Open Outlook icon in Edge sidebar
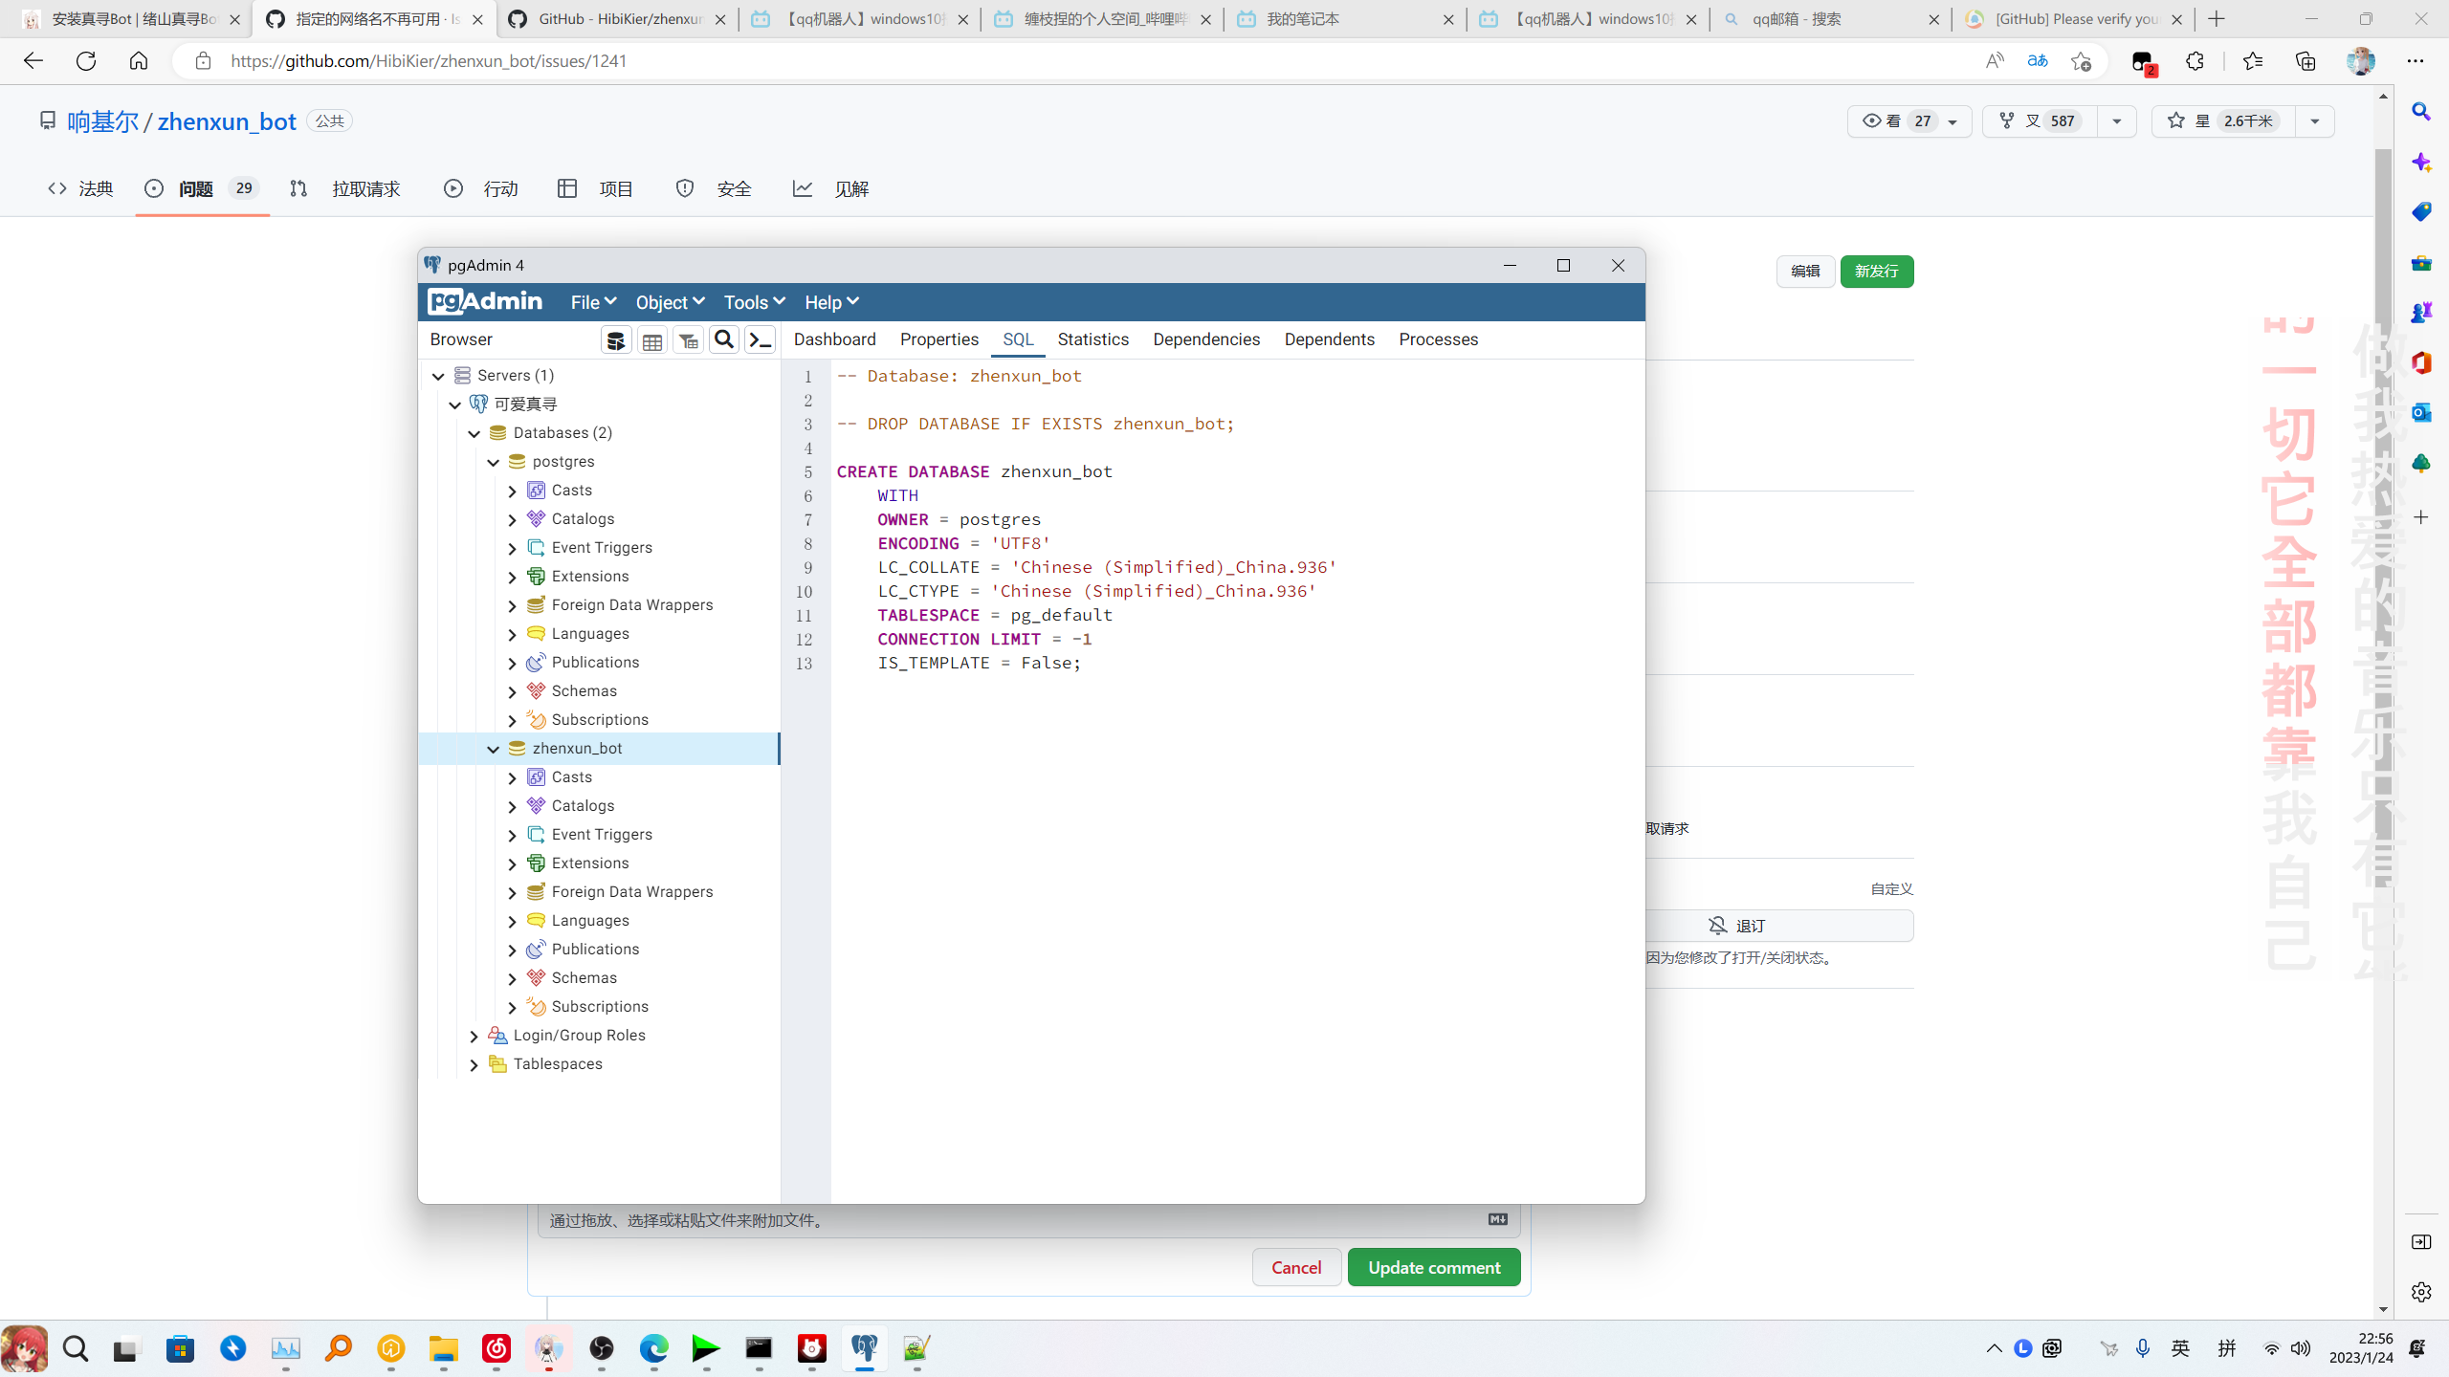This screenshot has height=1377, width=2449. [x=2421, y=412]
